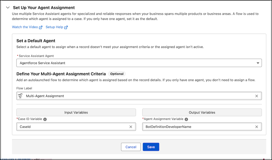Click the external link icon beside Watch the Video
Image resolution: width=272 pixels, height=160 pixels.
coord(41,27)
